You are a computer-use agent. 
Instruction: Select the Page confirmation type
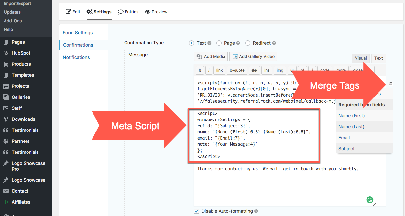click(219, 43)
